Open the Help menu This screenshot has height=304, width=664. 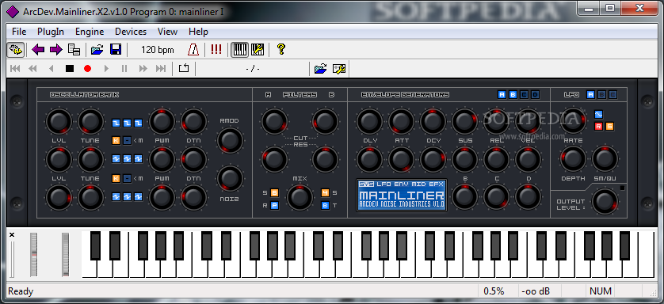198,32
